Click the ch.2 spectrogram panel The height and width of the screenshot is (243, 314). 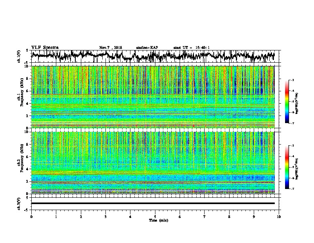153,163
